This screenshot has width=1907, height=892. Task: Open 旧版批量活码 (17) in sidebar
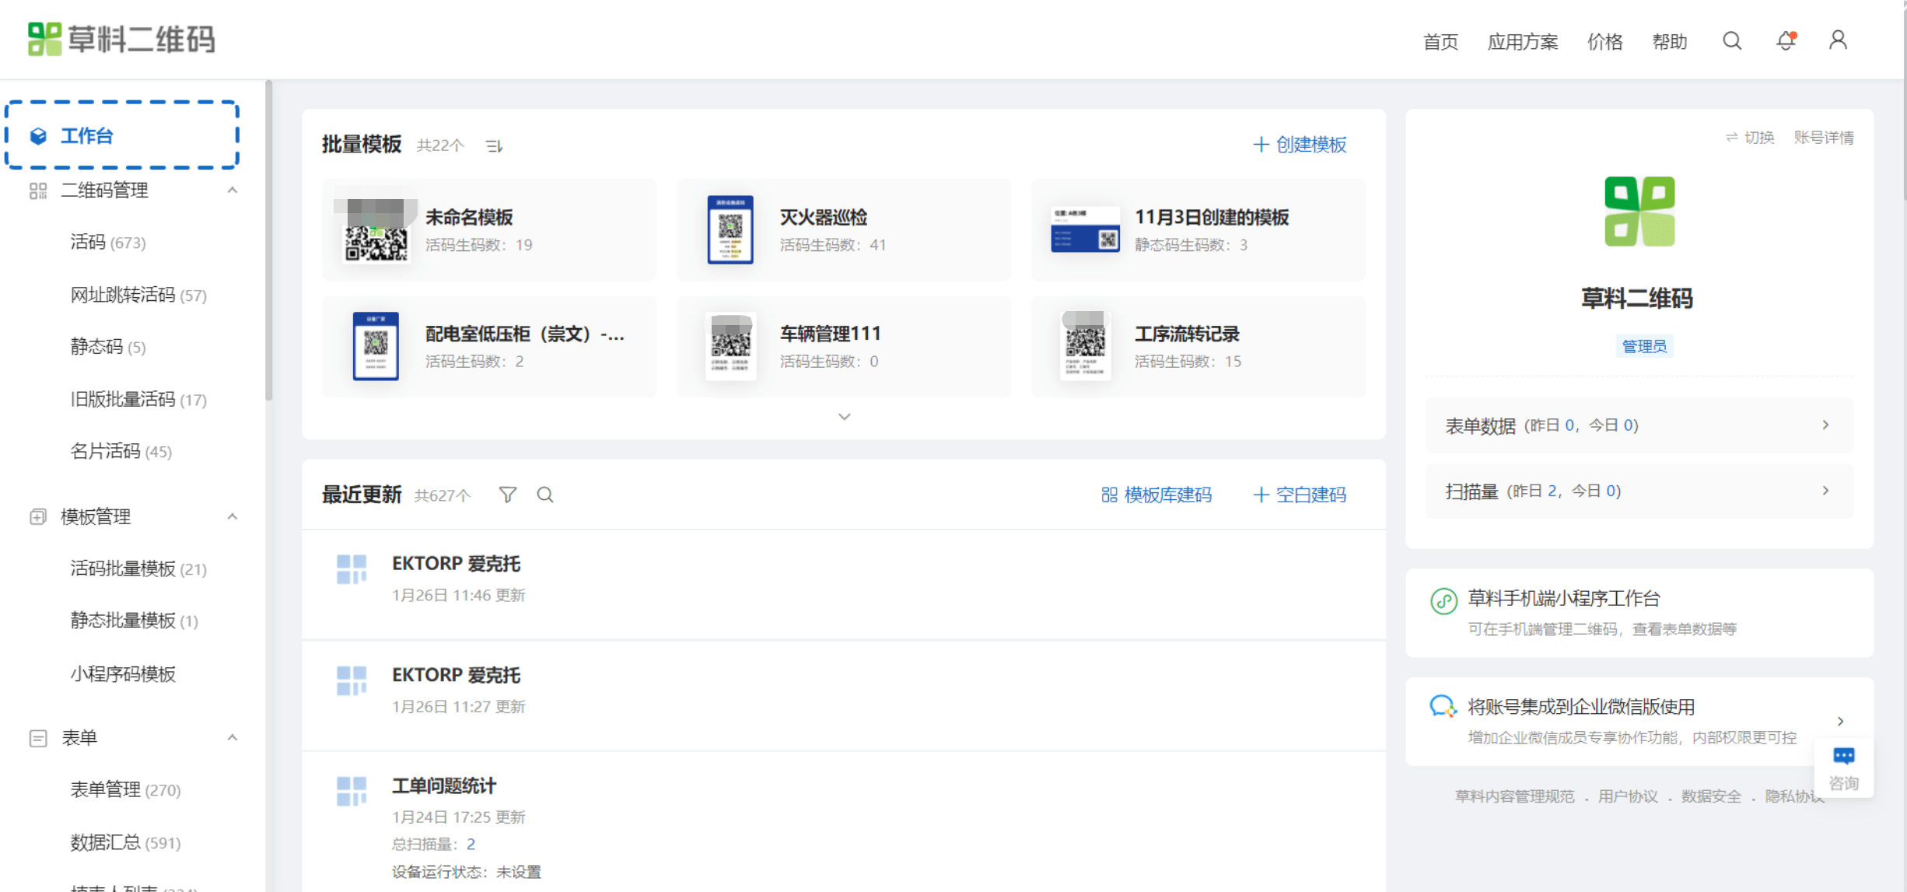[138, 400]
